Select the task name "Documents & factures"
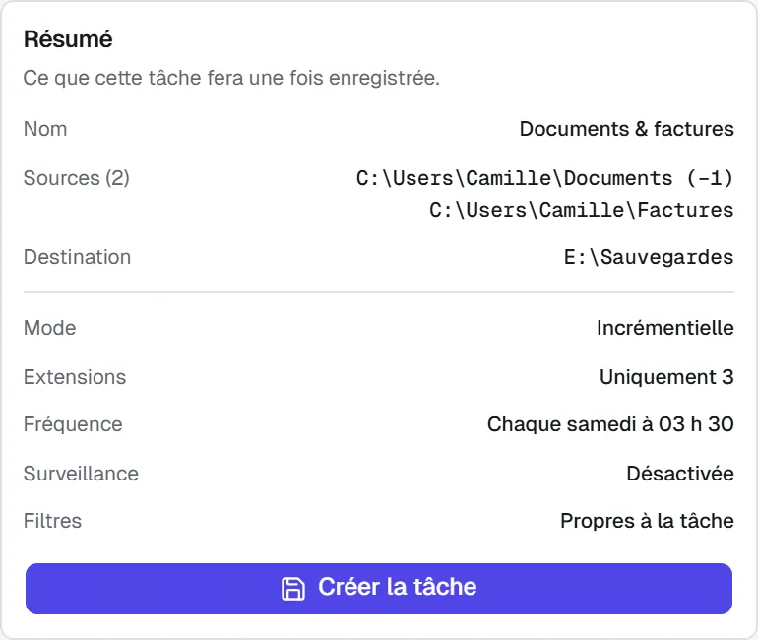Image resolution: width=758 pixels, height=640 pixels. point(626,129)
